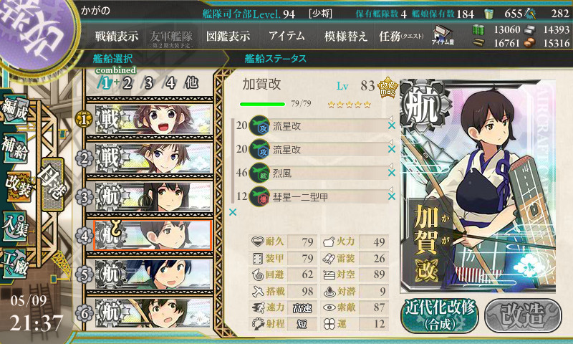Click the アイテム屋 item shop icon
This screenshot has height=344, width=573.
(443, 35)
